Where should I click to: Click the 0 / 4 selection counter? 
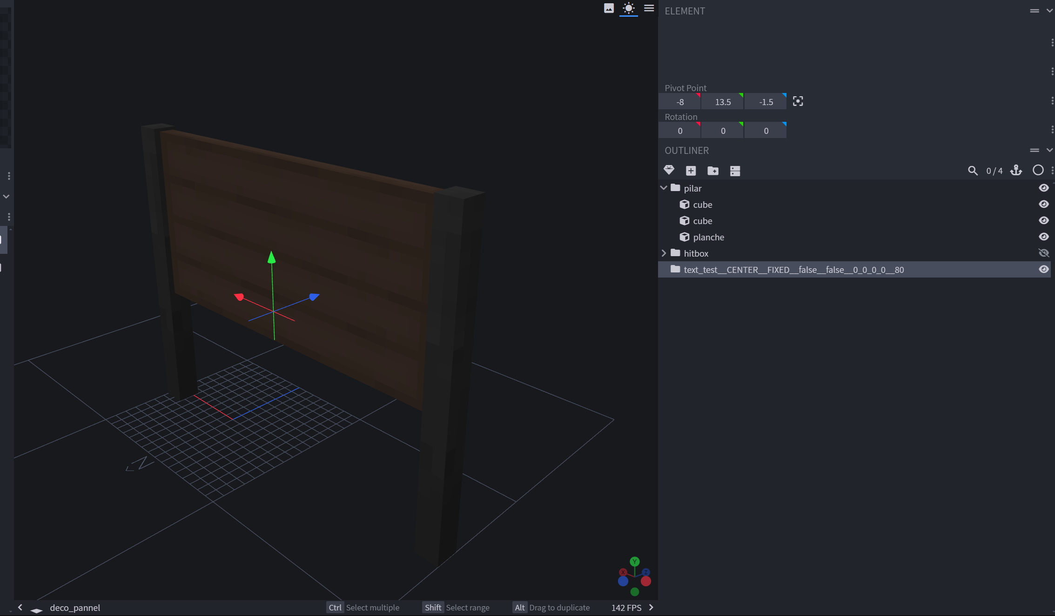995,171
